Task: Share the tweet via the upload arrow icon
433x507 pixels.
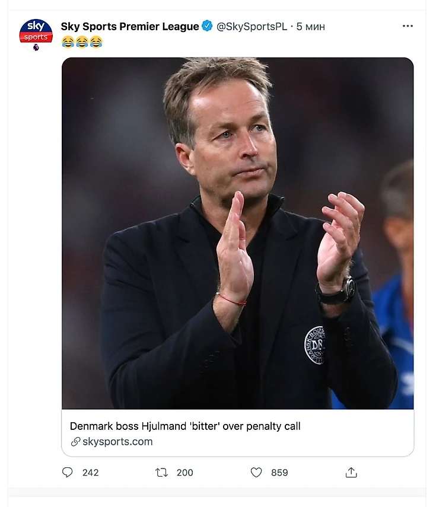Action: [x=351, y=473]
